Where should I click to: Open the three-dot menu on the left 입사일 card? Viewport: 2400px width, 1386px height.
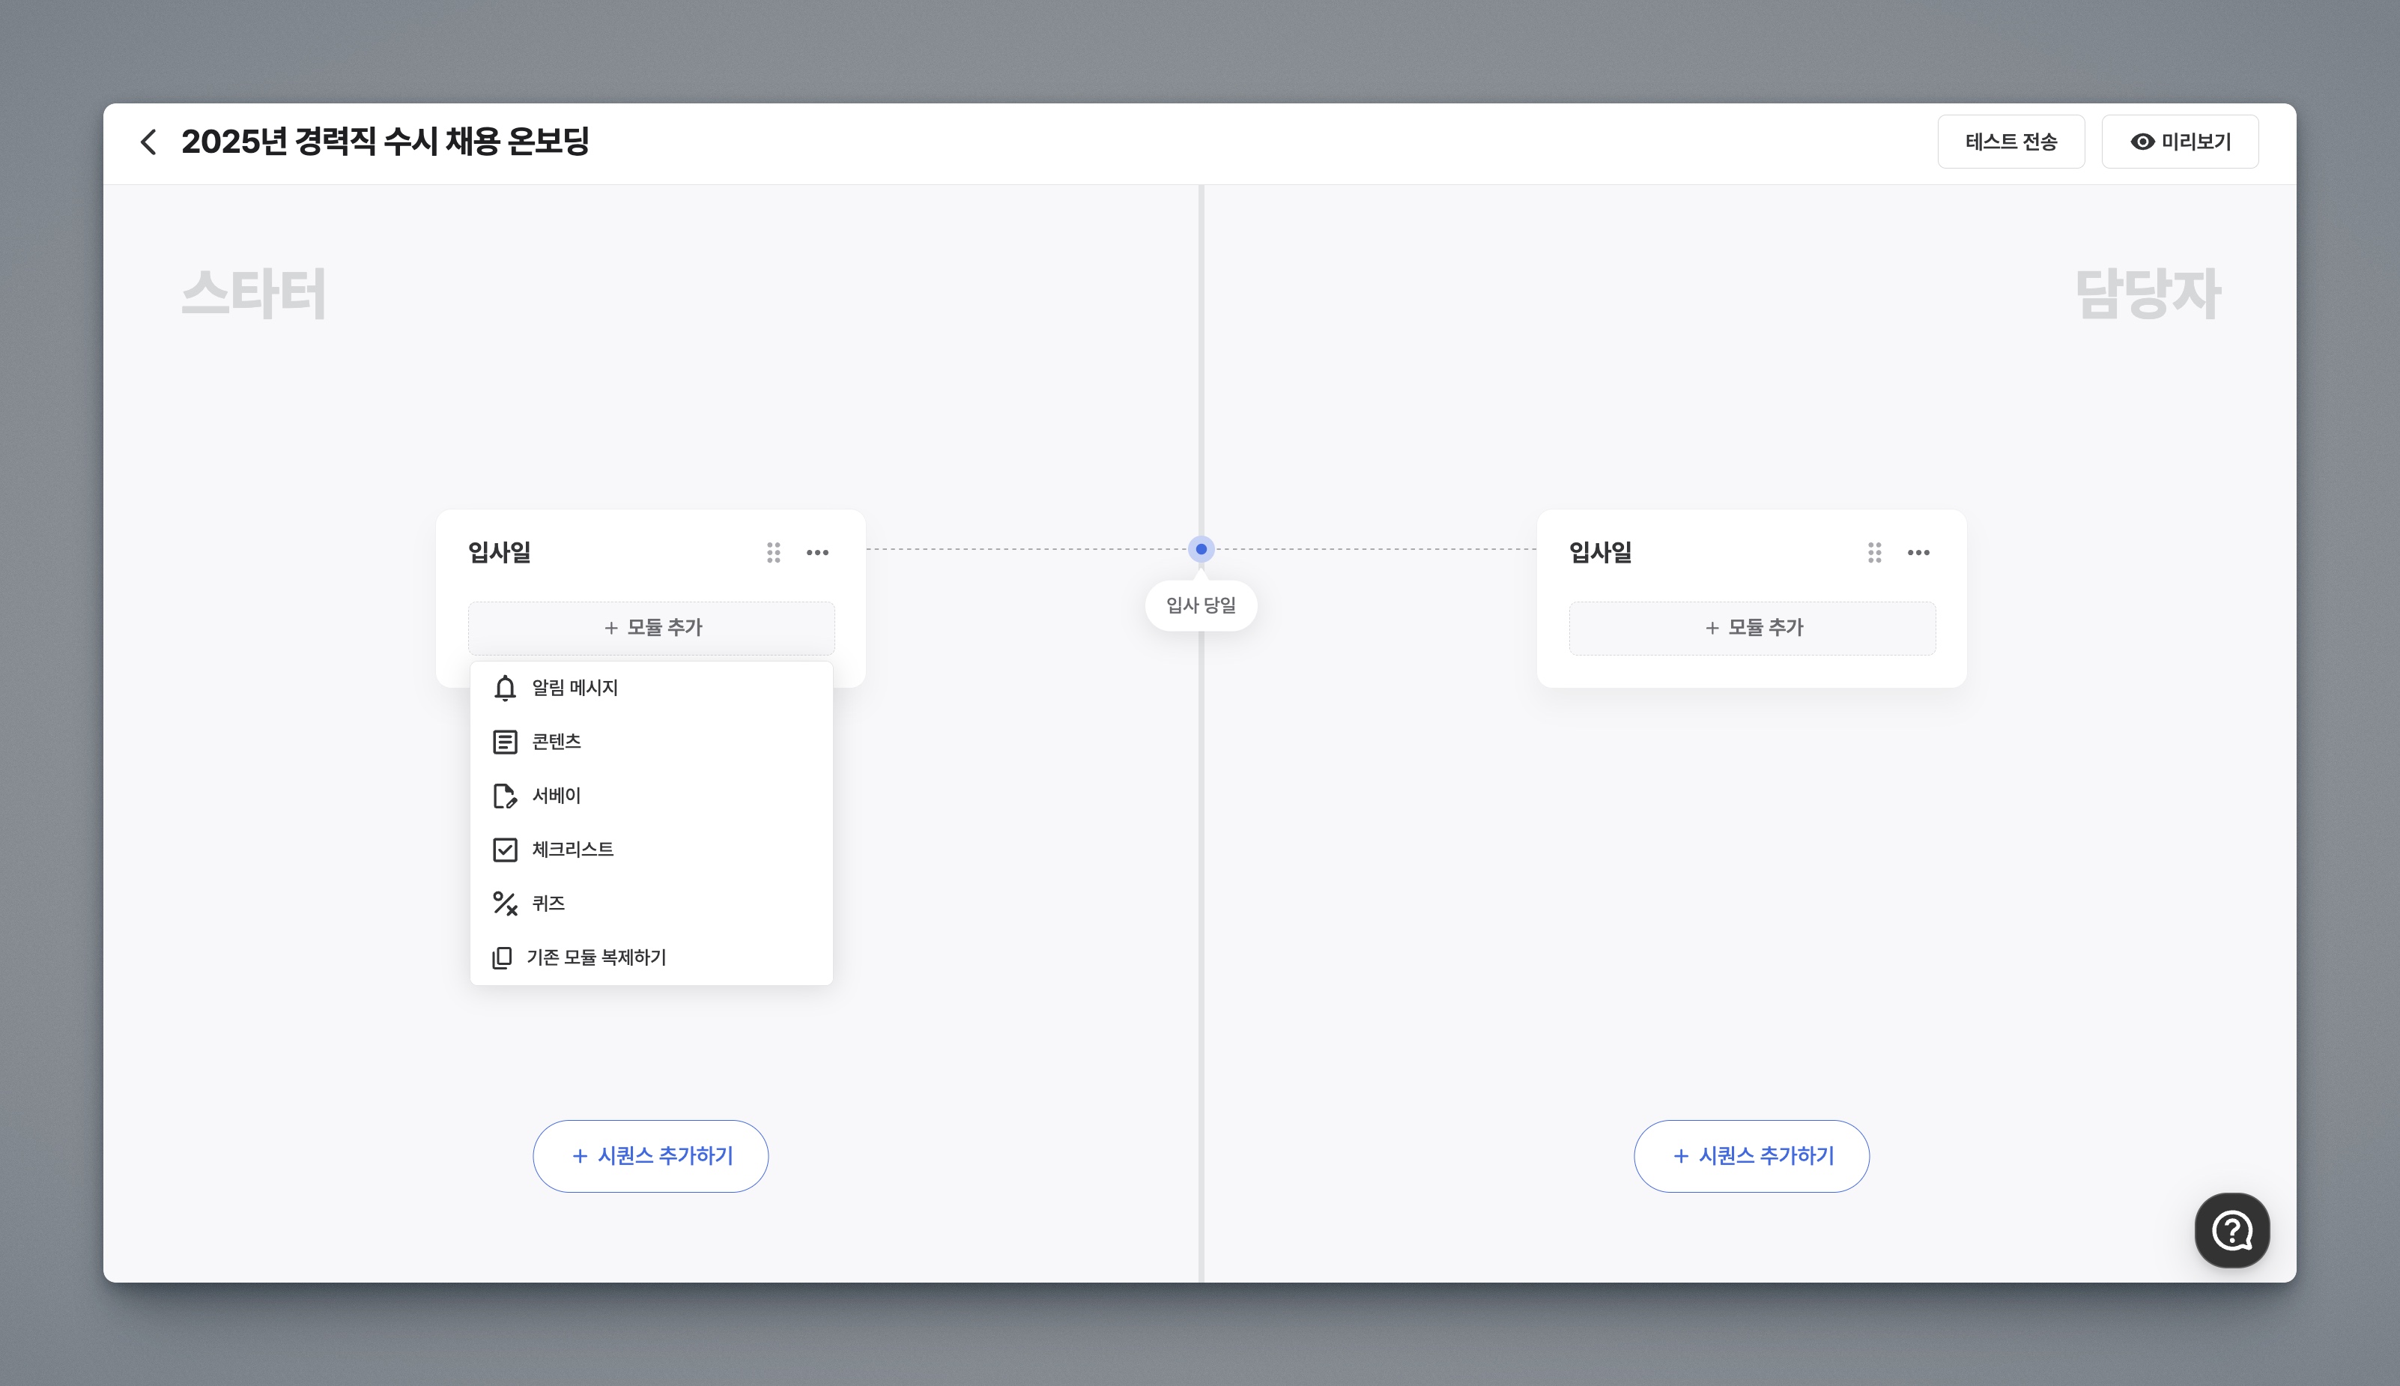tap(817, 552)
